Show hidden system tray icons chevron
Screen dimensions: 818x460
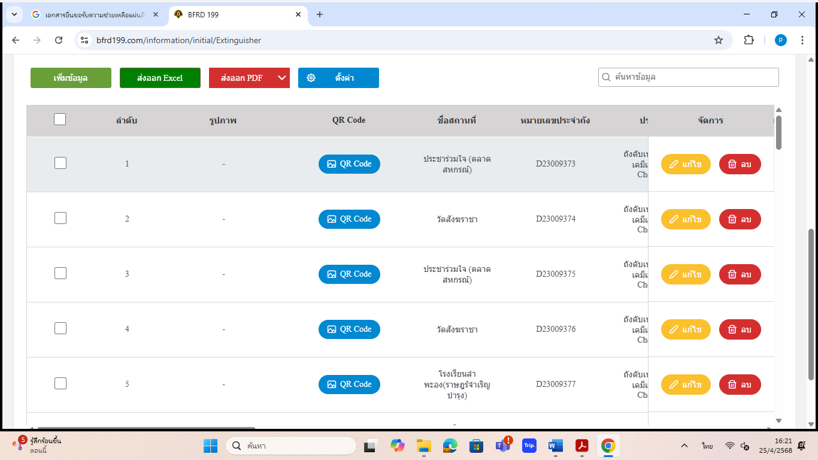pyautogui.click(x=684, y=446)
